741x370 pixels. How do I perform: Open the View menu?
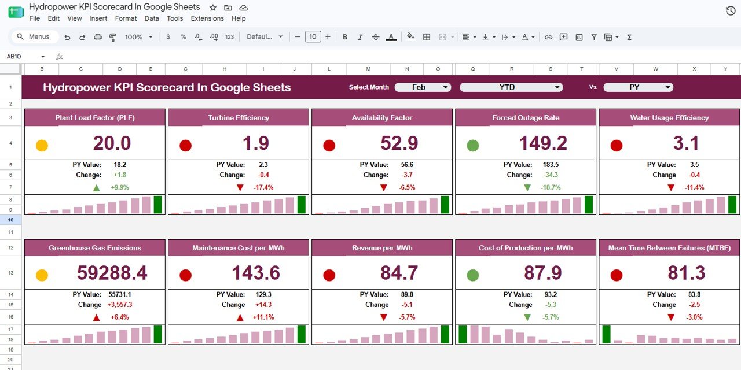click(75, 18)
